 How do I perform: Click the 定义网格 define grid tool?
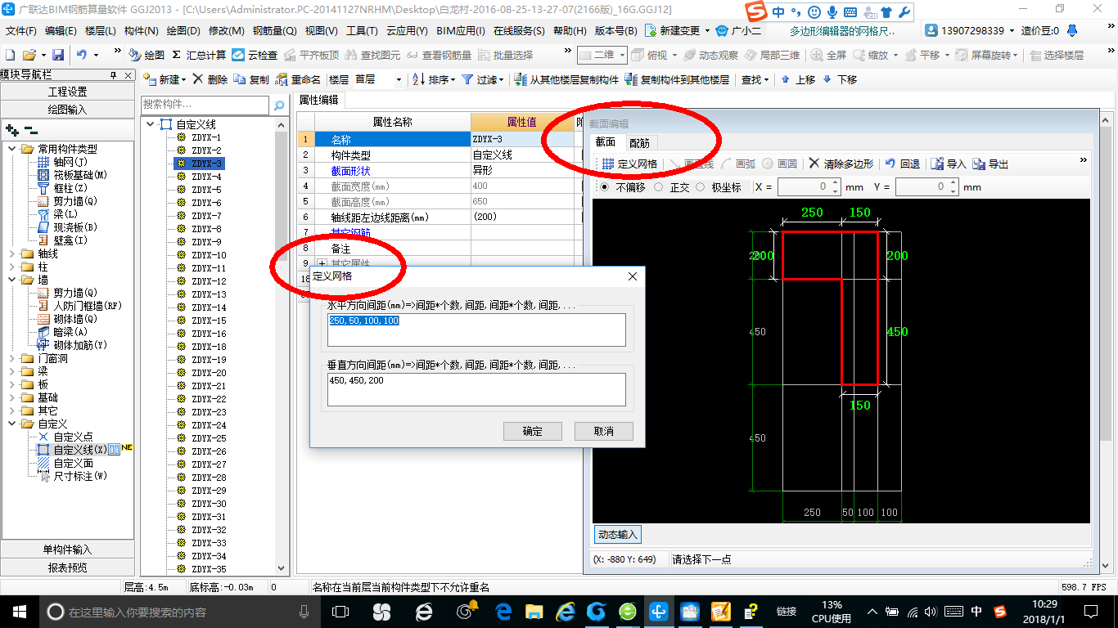[x=630, y=164]
